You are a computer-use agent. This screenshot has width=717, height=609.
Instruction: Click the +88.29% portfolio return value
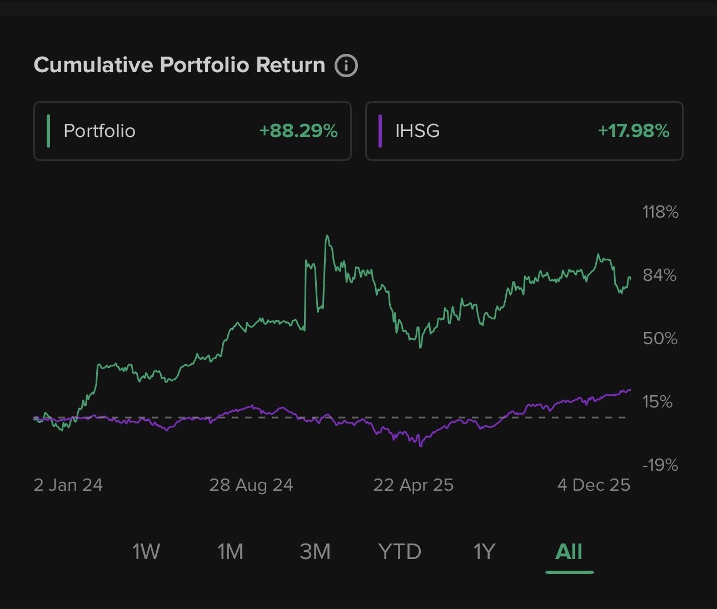[x=298, y=131]
